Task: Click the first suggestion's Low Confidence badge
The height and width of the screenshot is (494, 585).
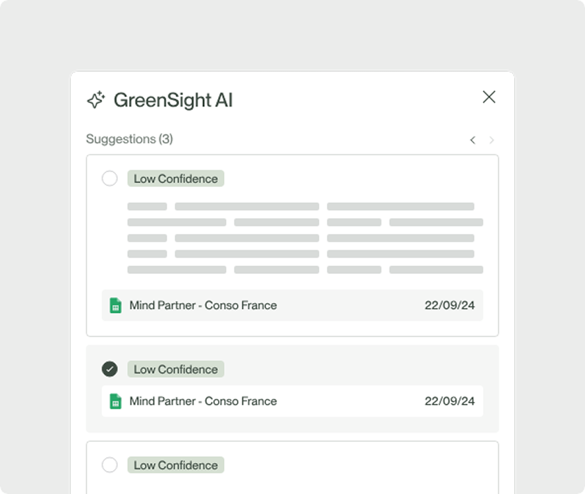Action: [176, 178]
